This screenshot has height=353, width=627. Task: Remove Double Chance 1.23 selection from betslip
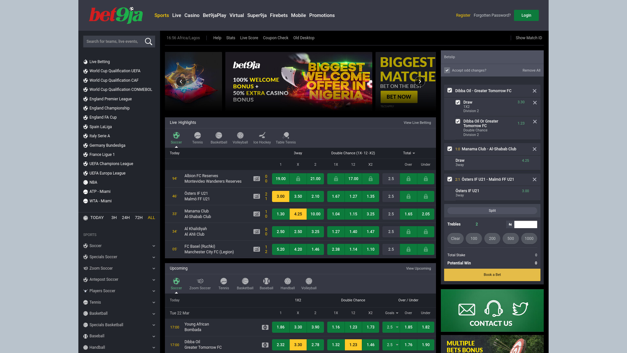click(535, 122)
